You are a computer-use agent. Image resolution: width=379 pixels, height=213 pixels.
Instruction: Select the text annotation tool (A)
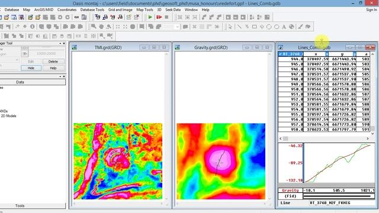click(284, 27)
